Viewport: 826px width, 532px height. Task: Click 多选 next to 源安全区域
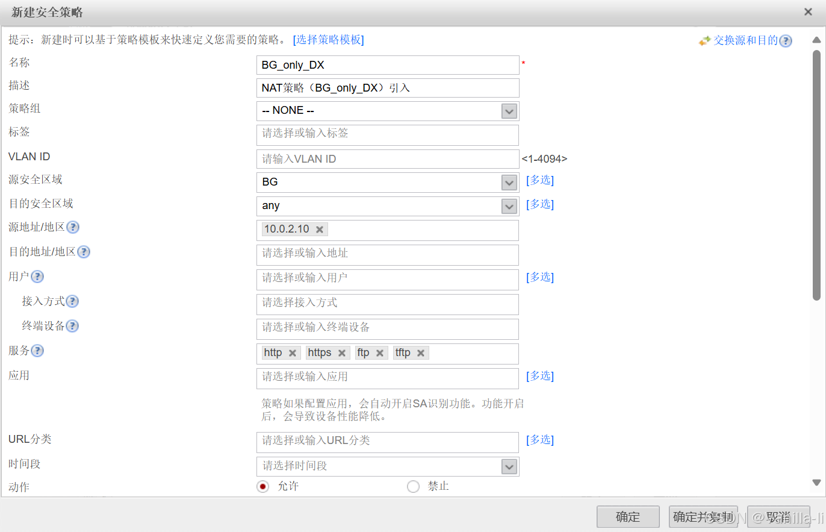click(x=540, y=180)
